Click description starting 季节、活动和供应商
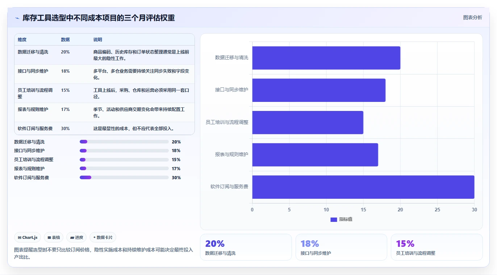Screen dimensions: 497x275 139,112
